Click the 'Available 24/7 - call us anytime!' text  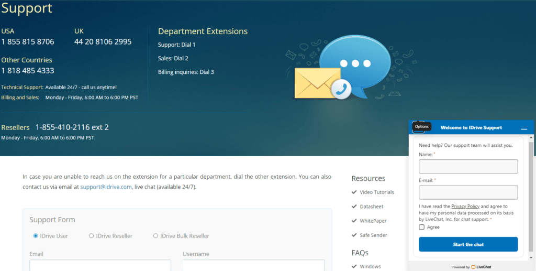pyautogui.click(x=81, y=87)
